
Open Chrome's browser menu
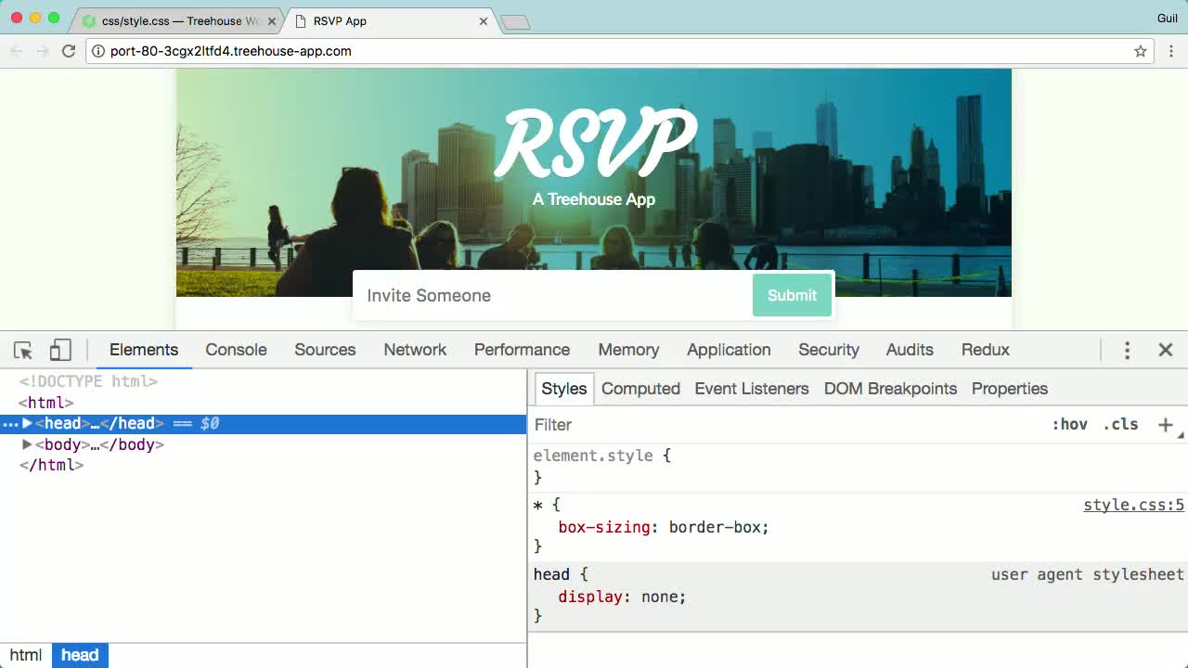[x=1171, y=51]
